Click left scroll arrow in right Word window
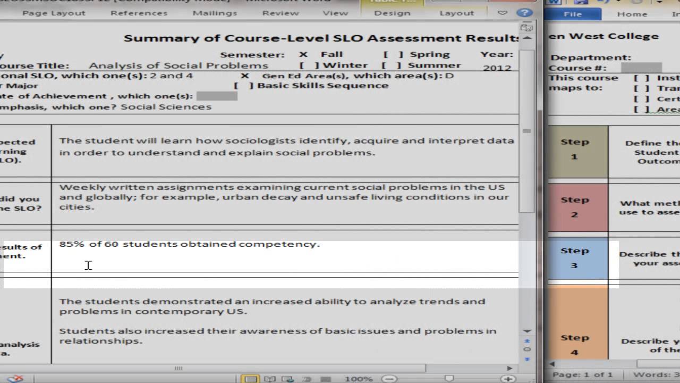The width and height of the screenshot is (680, 383). [x=553, y=364]
